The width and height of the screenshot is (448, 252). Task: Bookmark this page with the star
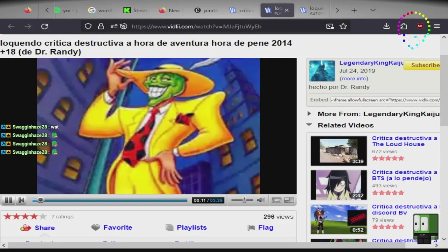click(x=343, y=26)
